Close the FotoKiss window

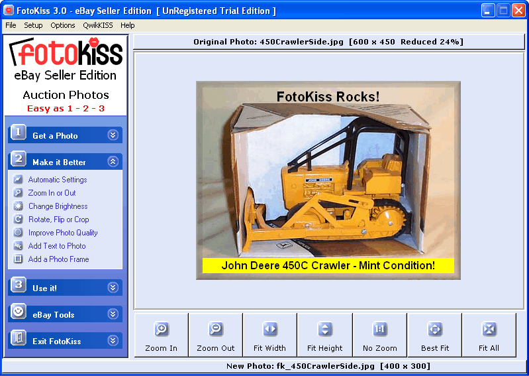pos(518,11)
